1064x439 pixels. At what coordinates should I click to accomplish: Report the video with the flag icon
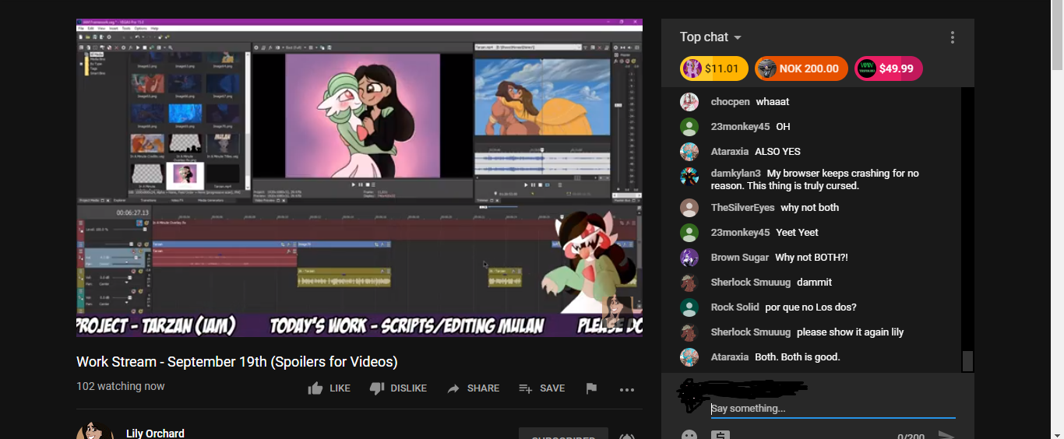[x=591, y=388]
